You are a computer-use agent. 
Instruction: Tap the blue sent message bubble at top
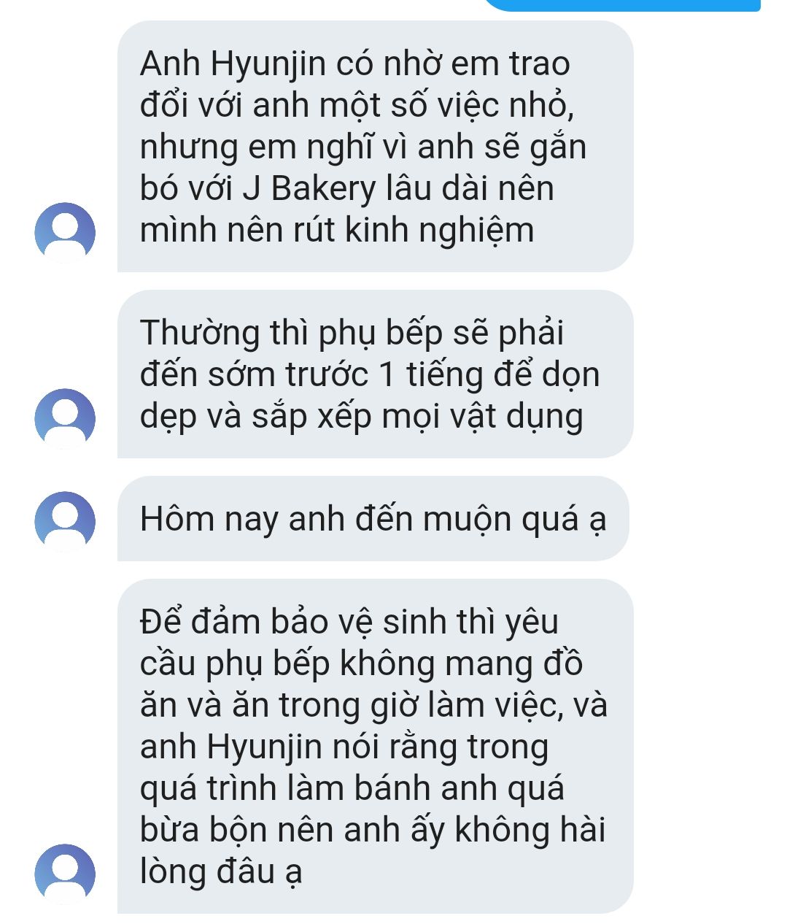pyautogui.click(x=621, y=5)
